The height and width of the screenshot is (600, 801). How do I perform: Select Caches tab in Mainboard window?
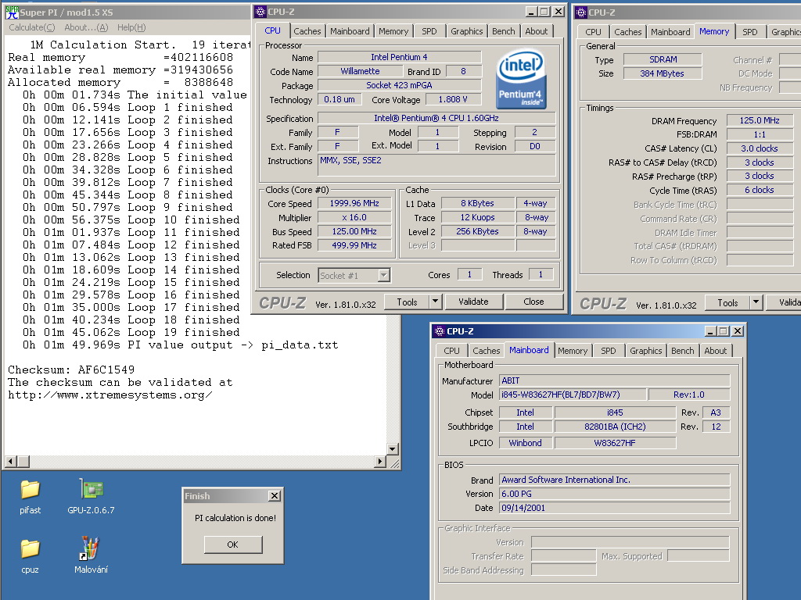click(487, 351)
